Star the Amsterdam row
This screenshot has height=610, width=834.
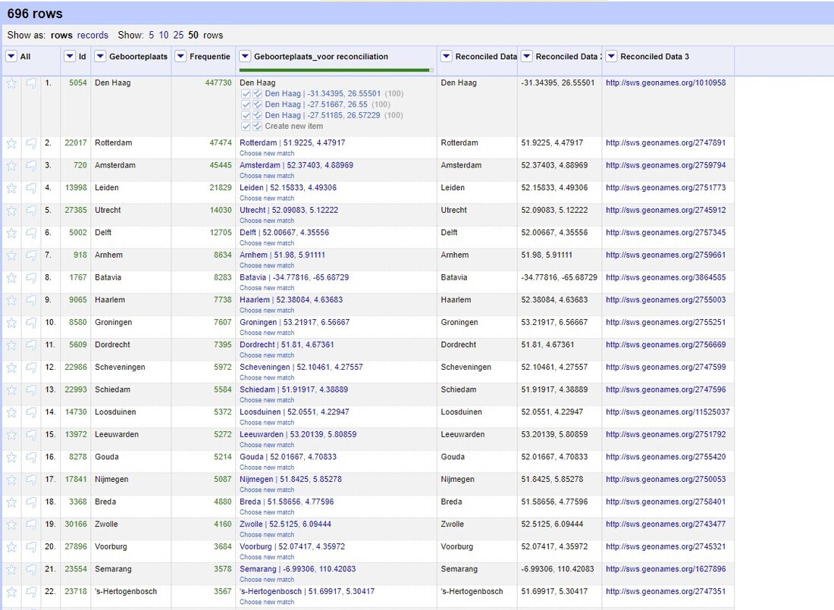tap(11, 166)
